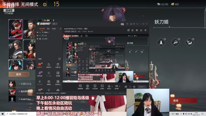Add a 手机投屏 phone casting source
The height and width of the screenshot is (116, 206).
[x=95, y=87]
